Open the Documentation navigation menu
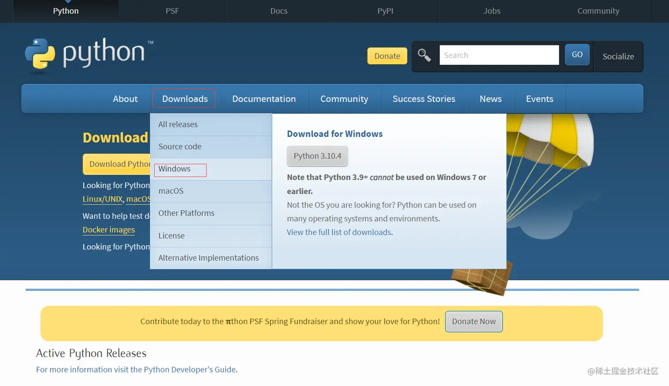Image resolution: width=669 pixels, height=386 pixels. pyautogui.click(x=264, y=99)
